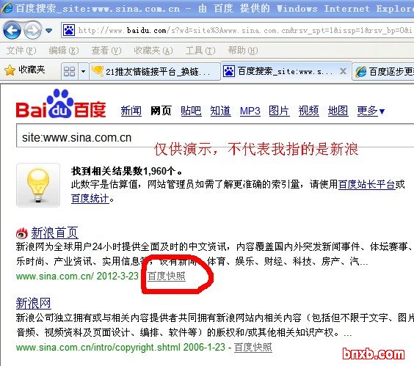Image resolution: width=414 pixels, height=366 pixels.
Task: Click the Sina eye logo icon
Action: tap(22, 233)
